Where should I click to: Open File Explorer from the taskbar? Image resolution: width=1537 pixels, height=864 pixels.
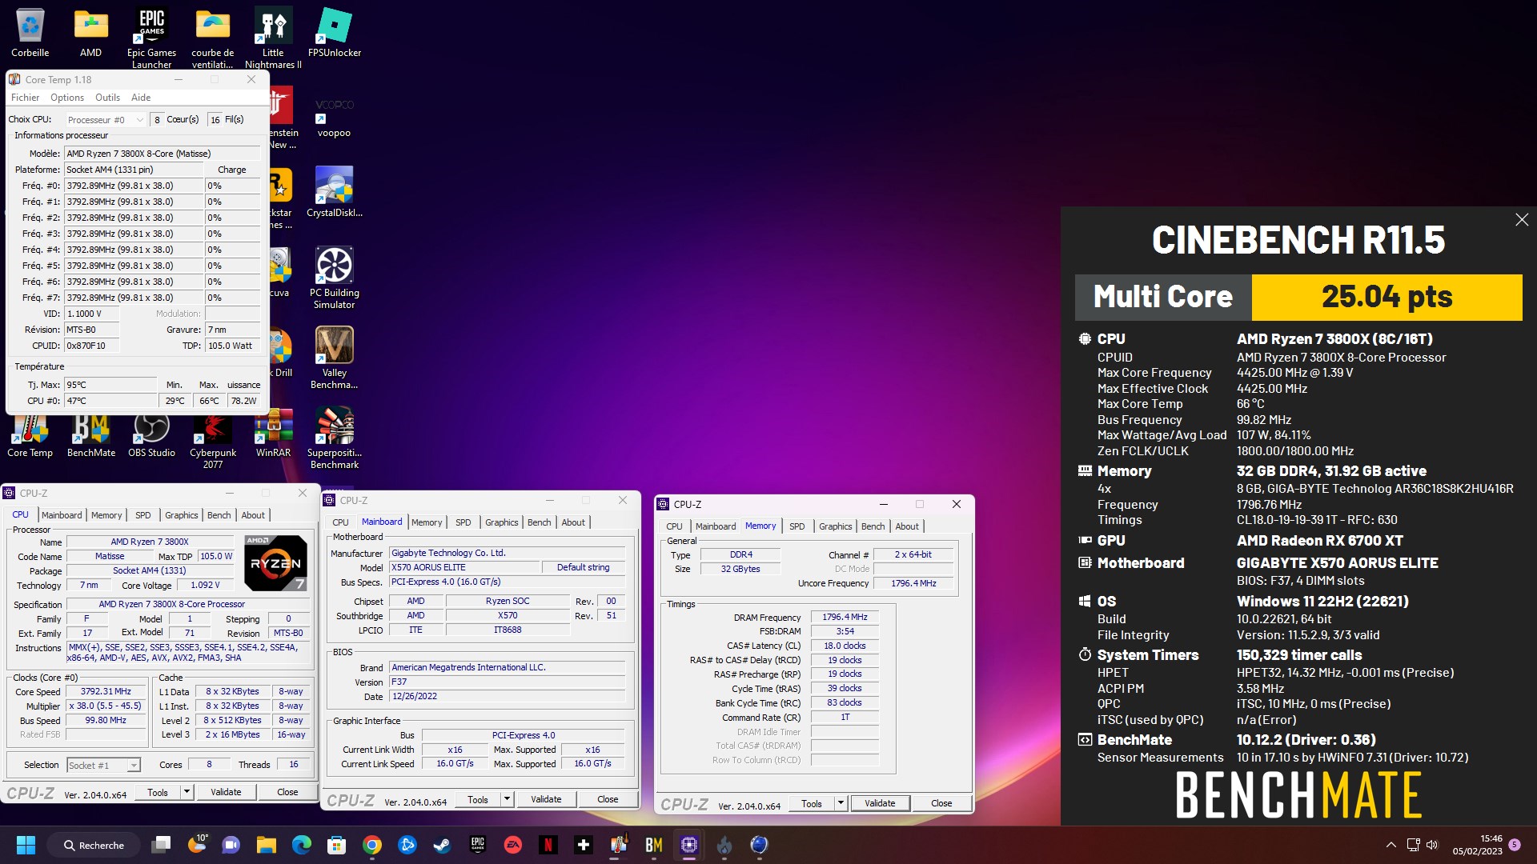pos(266,845)
